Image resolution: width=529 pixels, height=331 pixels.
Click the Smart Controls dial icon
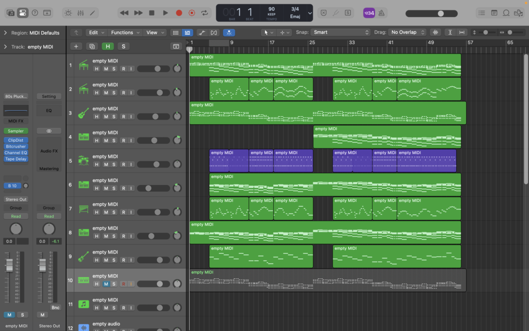[x=69, y=12]
